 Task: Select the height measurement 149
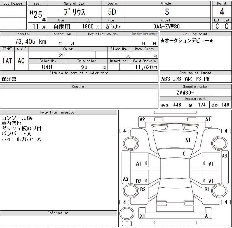pos(225,105)
